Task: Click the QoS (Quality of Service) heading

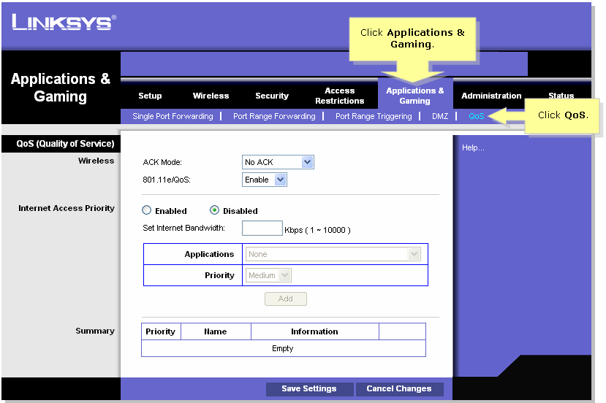Action: (x=65, y=144)
